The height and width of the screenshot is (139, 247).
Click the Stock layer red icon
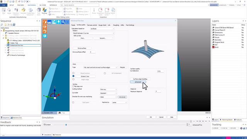pos(213,47)
